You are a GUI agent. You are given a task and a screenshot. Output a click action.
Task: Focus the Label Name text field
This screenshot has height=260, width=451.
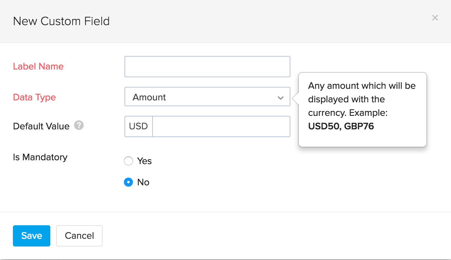(207, 67)
